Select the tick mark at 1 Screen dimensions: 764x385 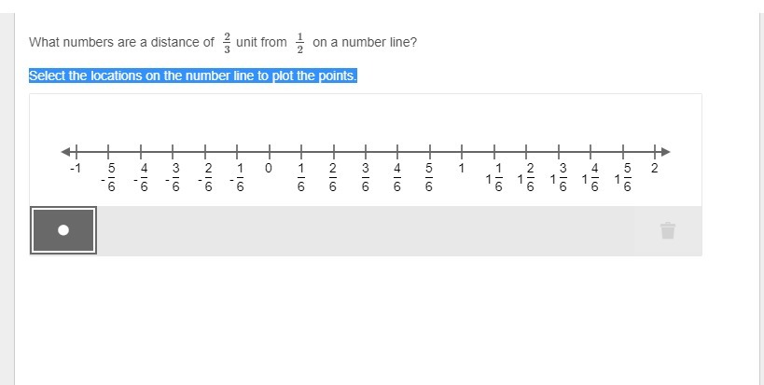click(462, 152)
